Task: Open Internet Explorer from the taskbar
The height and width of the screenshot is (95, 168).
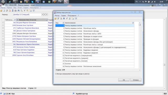Action: (10, 2)
